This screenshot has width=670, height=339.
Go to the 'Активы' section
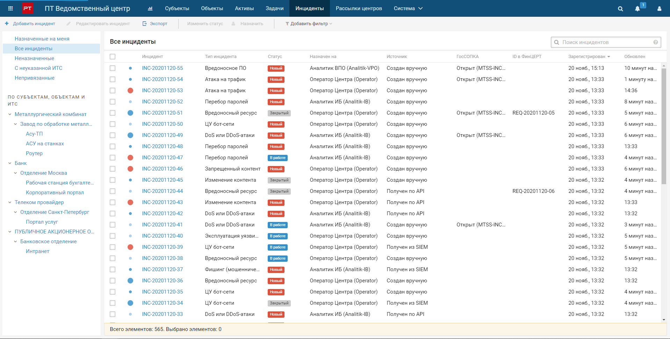[x=244, y=8]
